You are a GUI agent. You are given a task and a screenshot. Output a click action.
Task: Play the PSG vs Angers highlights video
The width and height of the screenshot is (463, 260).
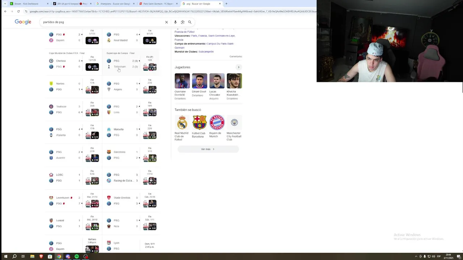150,90
